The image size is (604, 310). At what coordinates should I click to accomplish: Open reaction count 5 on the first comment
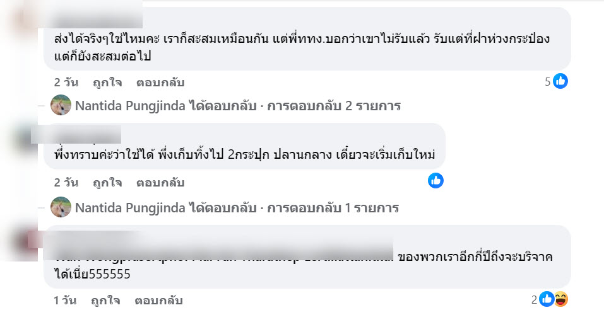(x=548, y=81)
